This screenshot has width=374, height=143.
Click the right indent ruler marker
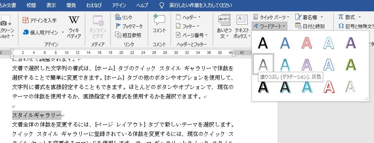coord(234,55)
